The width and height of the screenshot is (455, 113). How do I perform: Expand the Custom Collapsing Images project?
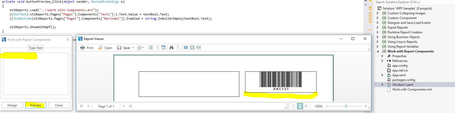[x=378, y=13]
